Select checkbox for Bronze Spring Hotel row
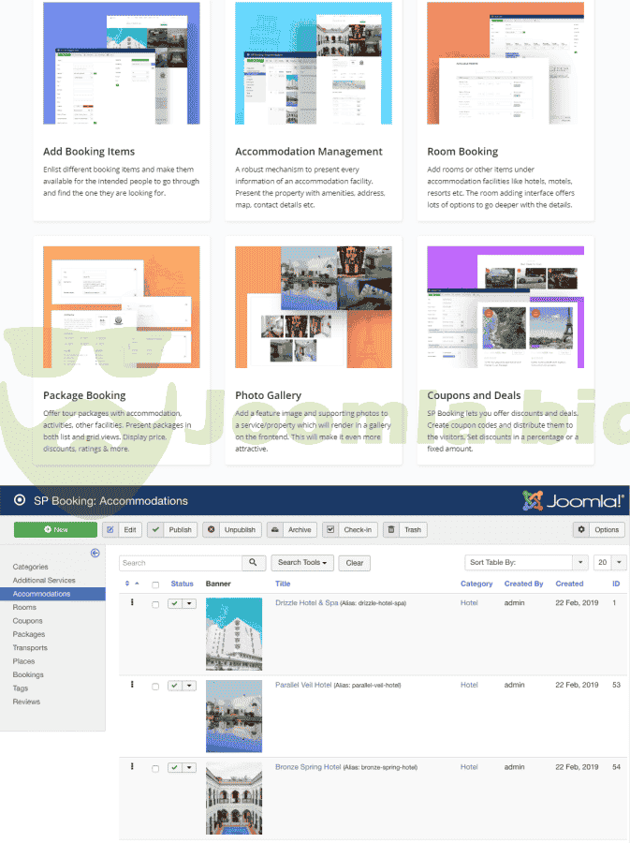The height and width of the screenshot is (843, 630). (155, 769)
